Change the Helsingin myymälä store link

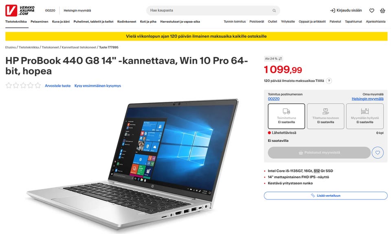click(367, 99)
